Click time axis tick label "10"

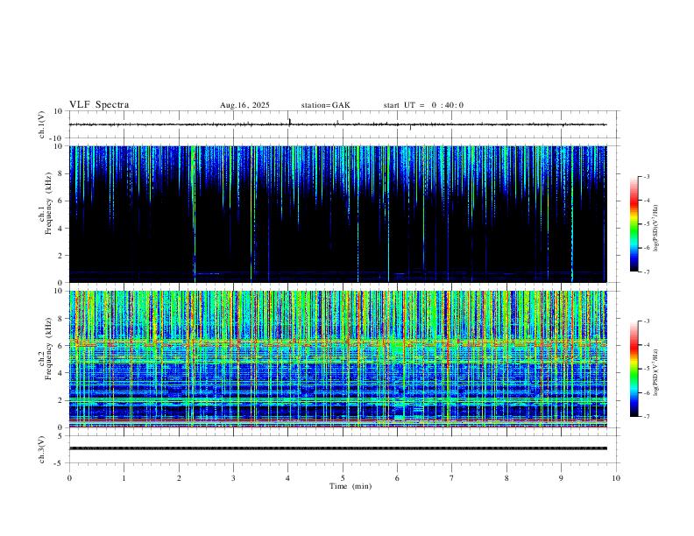616,478
